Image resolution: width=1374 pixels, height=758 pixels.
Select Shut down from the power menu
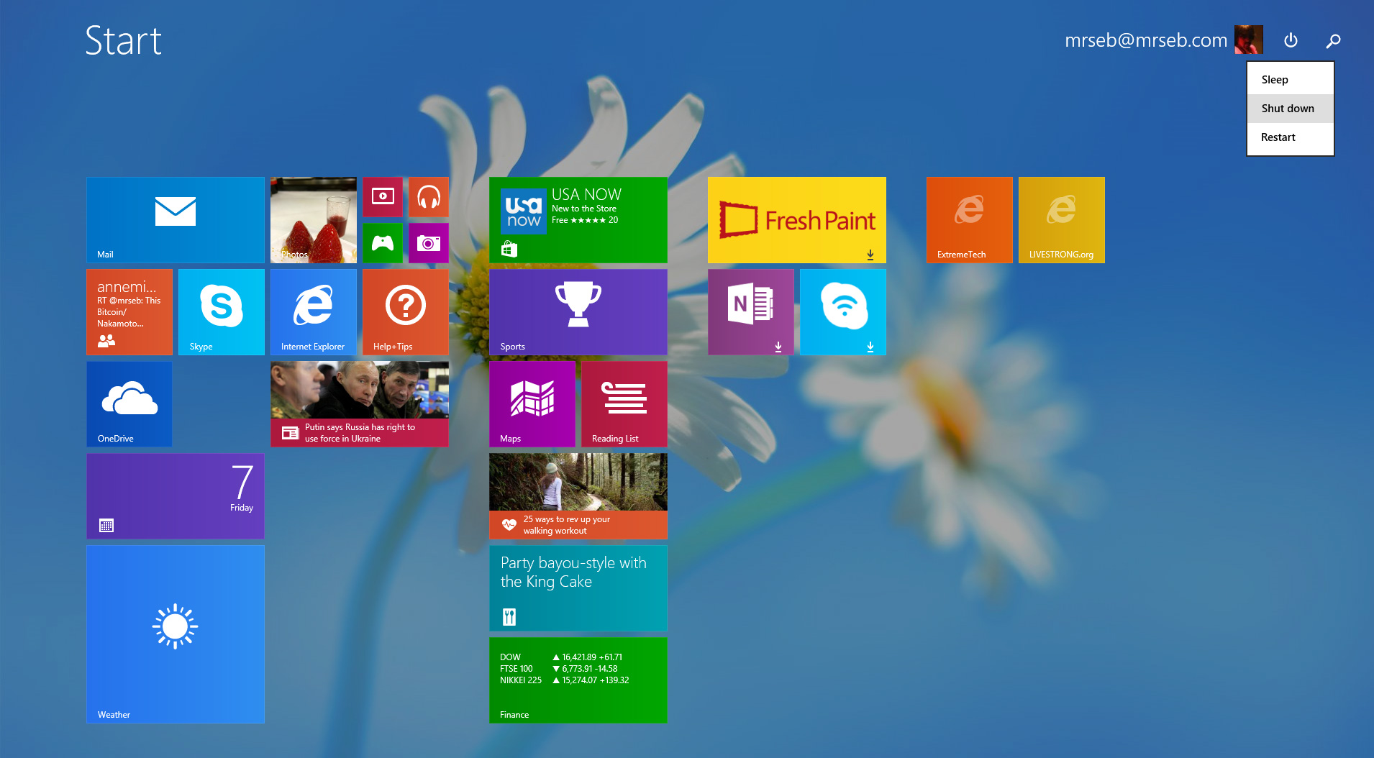click(x=1288, y=108)
